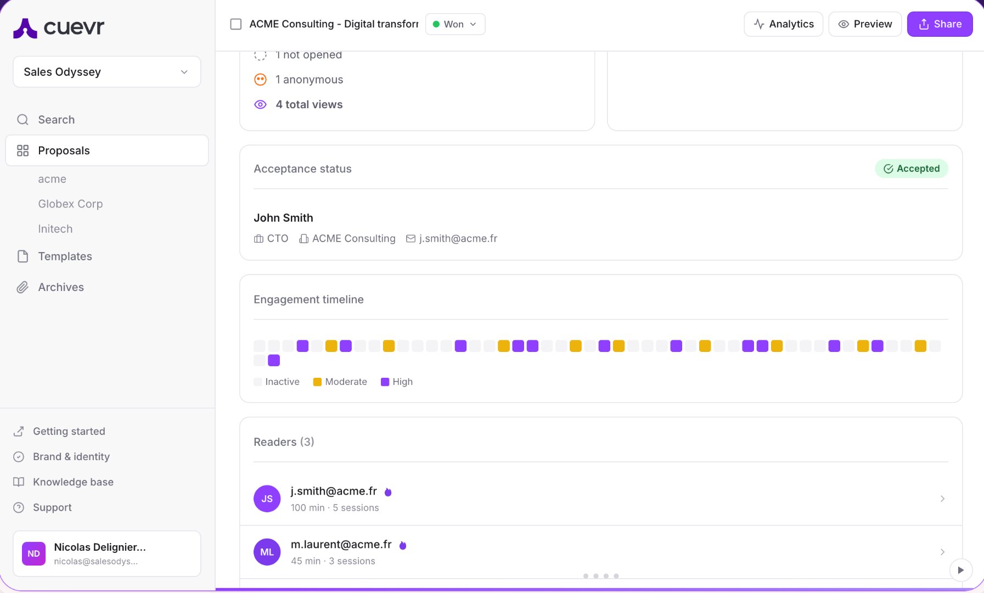984x593 pixels.
Task: Click the Preview button
Action: click(865, 24)
